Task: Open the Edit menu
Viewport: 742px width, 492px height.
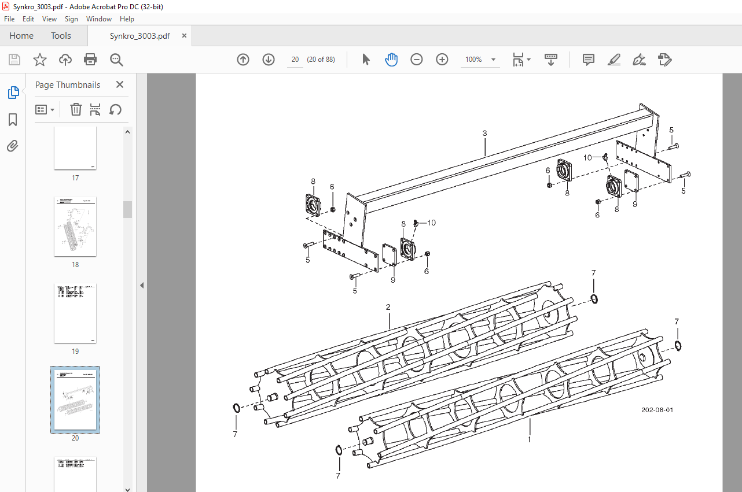Action: click(x=28, y=19)
